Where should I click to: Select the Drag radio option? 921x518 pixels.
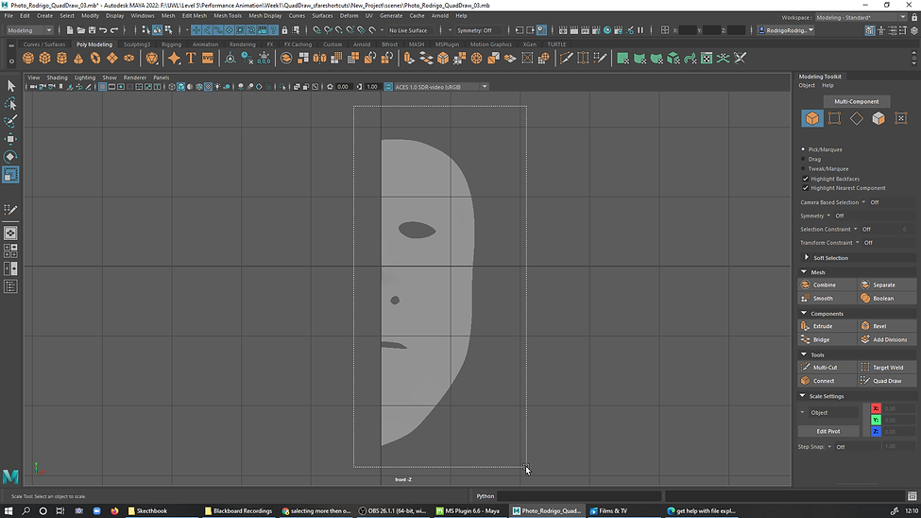[x=804, y=159]
